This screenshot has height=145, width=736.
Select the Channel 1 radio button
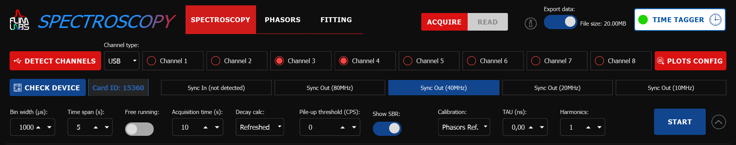coord(151,61)
